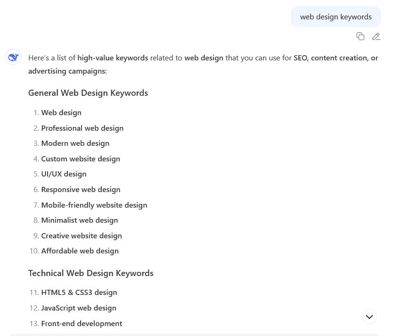The width and height of the screenshot is (417, 336).
Task: Click the 'HTML5 & CSS3 design' item
Action: click(79, 292)
